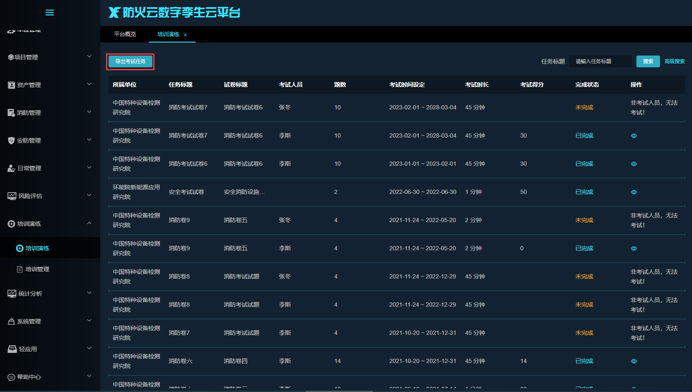692x392 pixels.
Task: Click the 试卷标题 column header
Action: (236, 85)
